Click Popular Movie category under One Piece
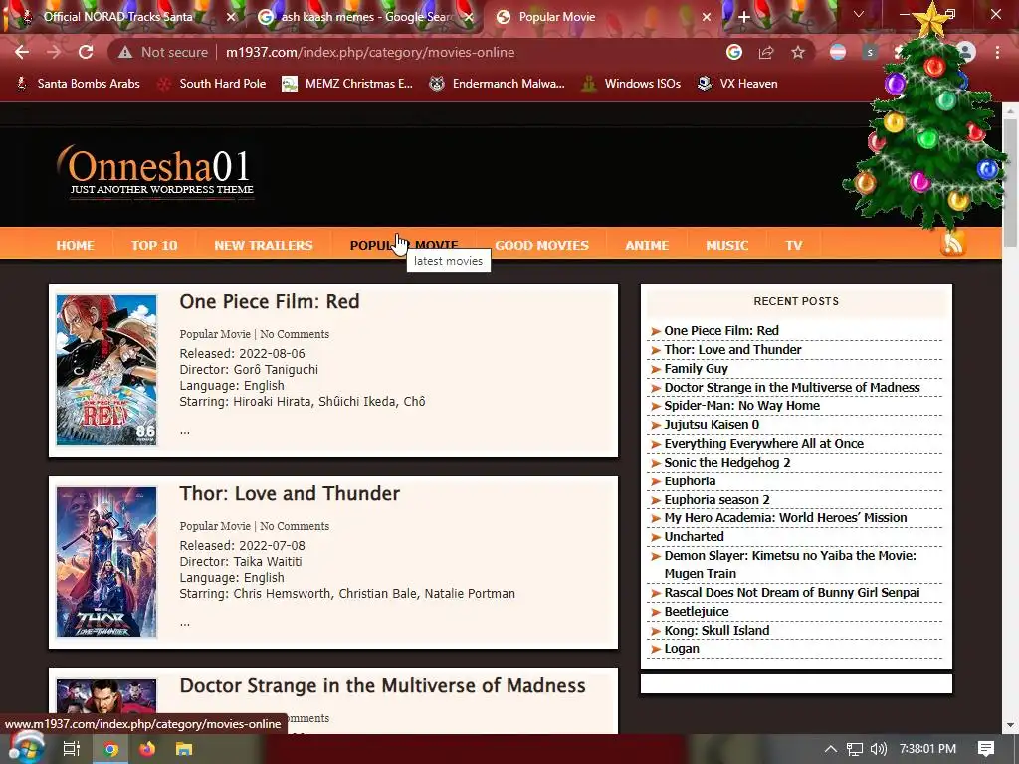 [215, 334]
